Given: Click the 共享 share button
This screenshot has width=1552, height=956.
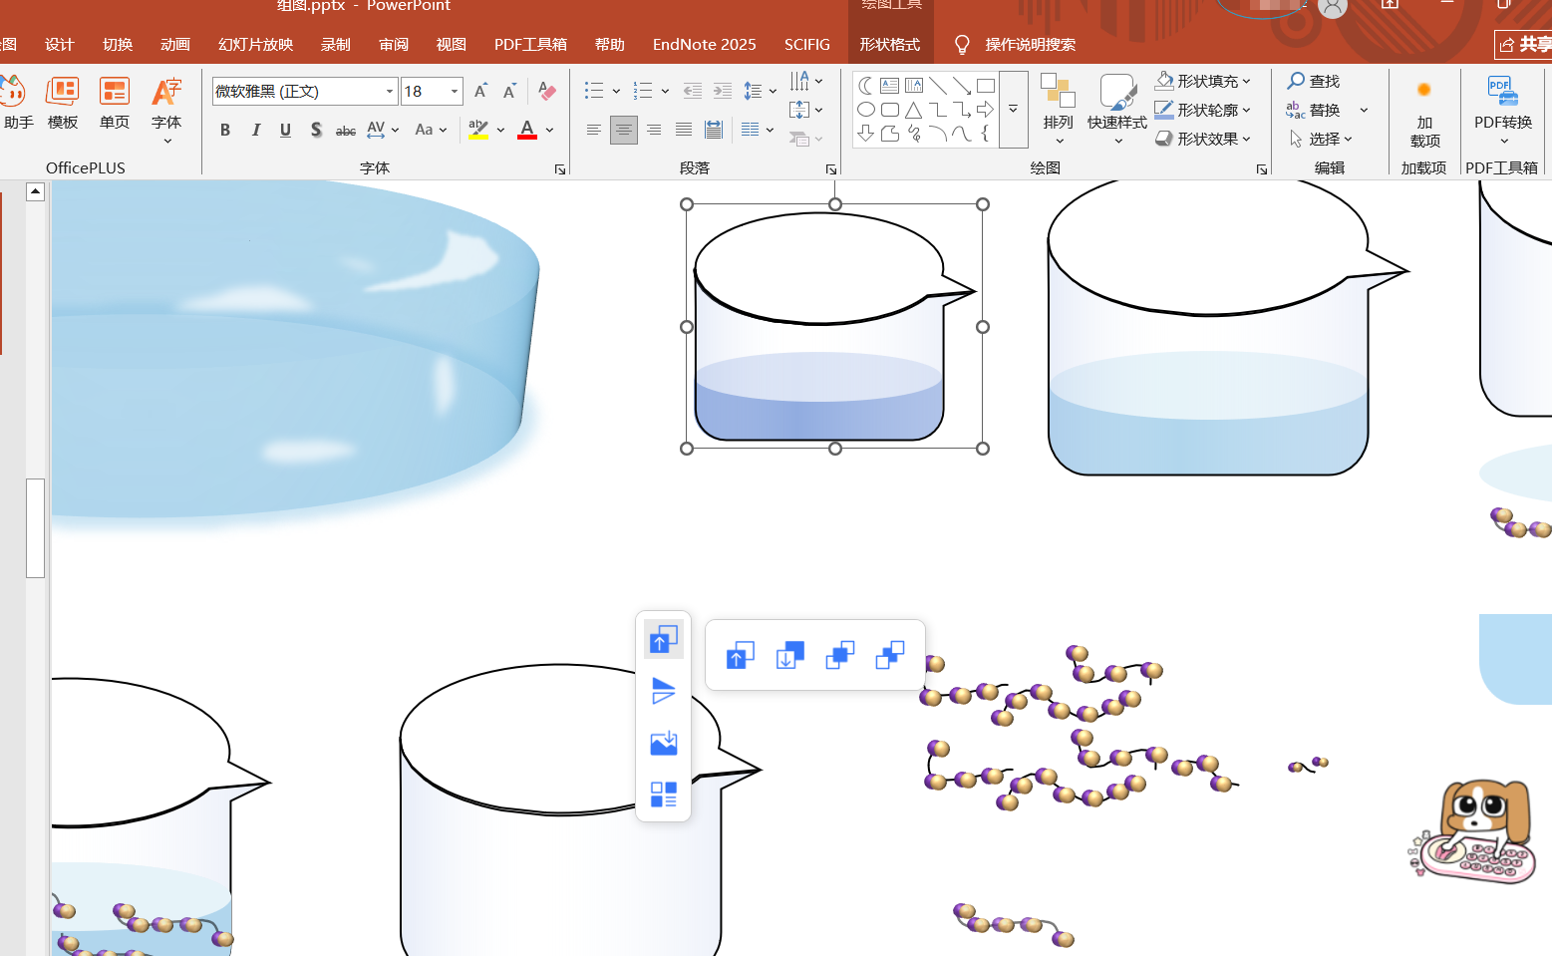Looking at the screenshot, I should click(1525, 44).
